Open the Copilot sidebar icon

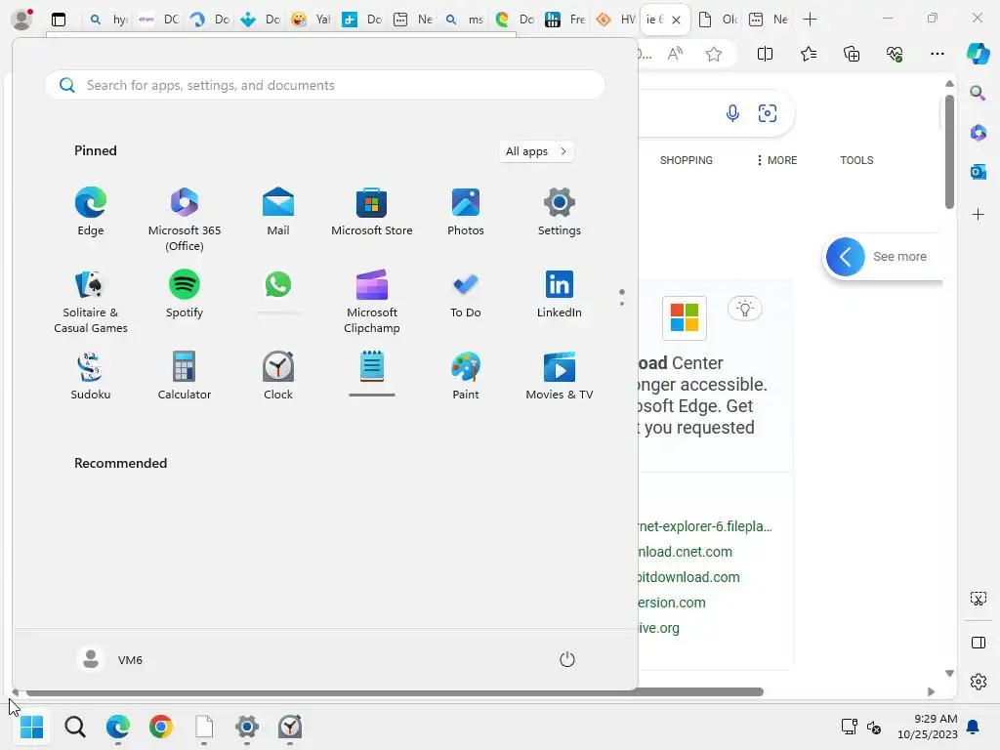(x=979, y=54)
